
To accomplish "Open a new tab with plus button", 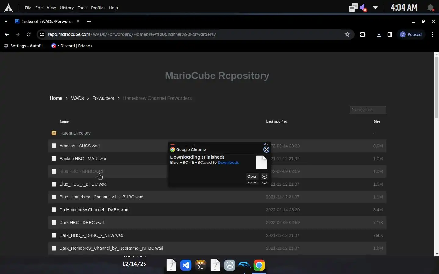I will coord(89,21).
